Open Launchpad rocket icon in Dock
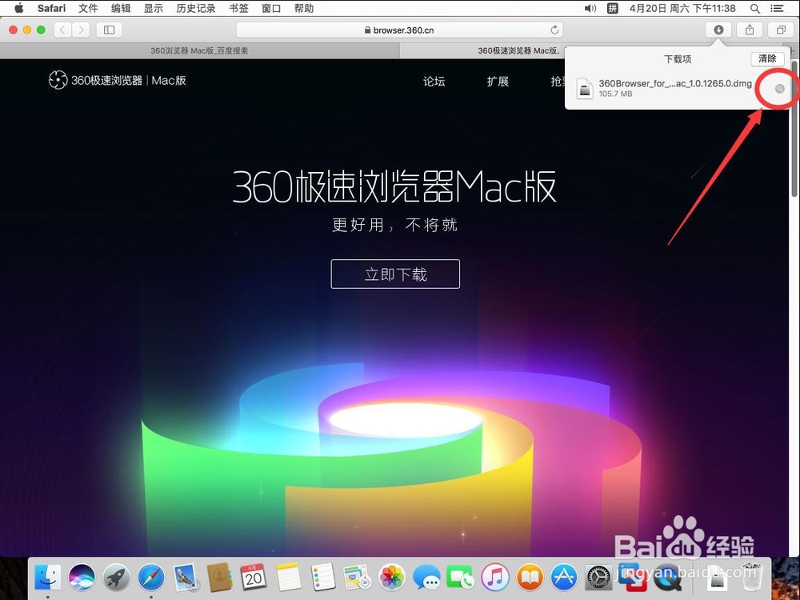Image resolution: width=800 pixels, height=600 pixels. [x=116, y=578]
